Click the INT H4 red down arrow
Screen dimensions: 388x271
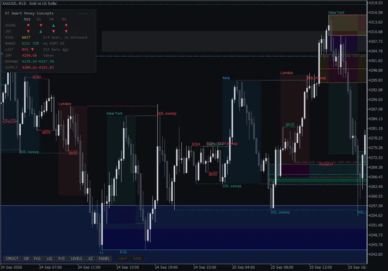click(x=53, y=31)
